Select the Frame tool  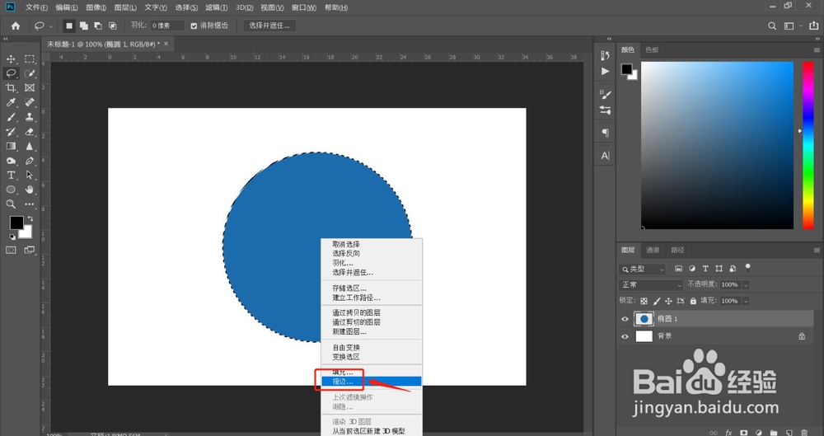point(30,88)
